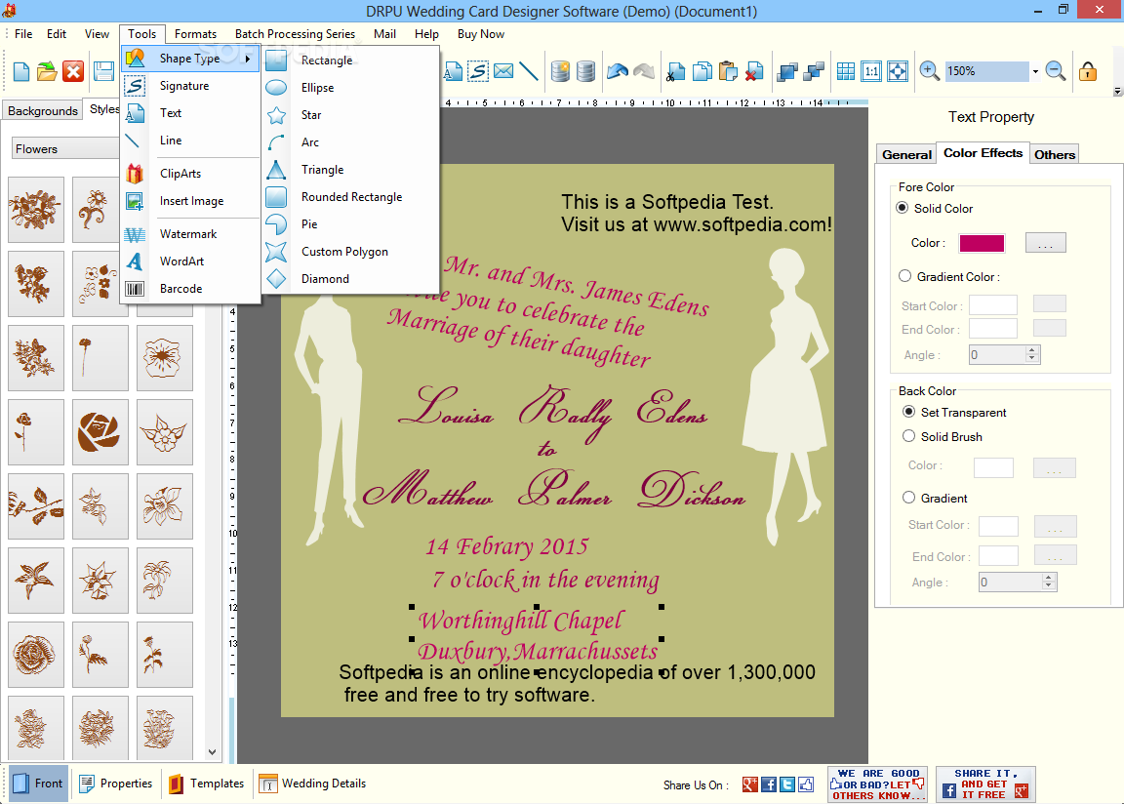The height and width of the screenshot is (804, 1124).
Task: Click the blue Undo arrow icon
Action: [618, 71]
